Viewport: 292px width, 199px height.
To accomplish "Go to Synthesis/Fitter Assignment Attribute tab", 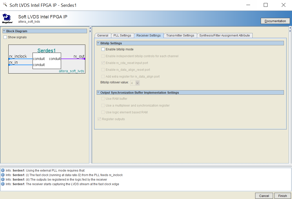I will coord(225,36).
